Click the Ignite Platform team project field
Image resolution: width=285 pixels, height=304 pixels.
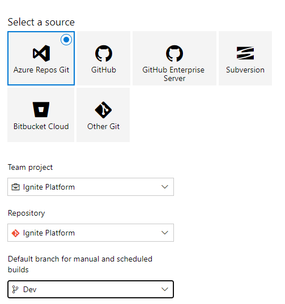tap(91, 187)
